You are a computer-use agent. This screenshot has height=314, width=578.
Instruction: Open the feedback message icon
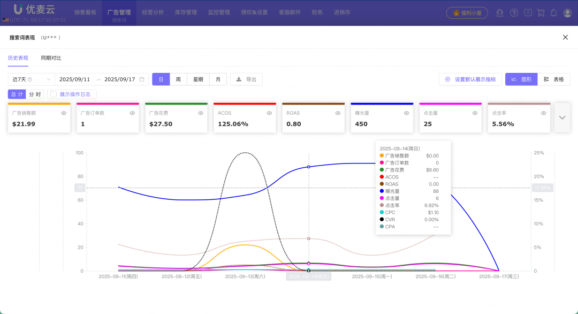click(528, 13)
